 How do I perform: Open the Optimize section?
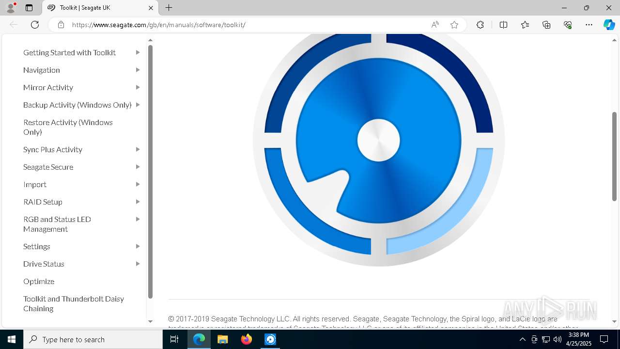click(x=39, y=281)
